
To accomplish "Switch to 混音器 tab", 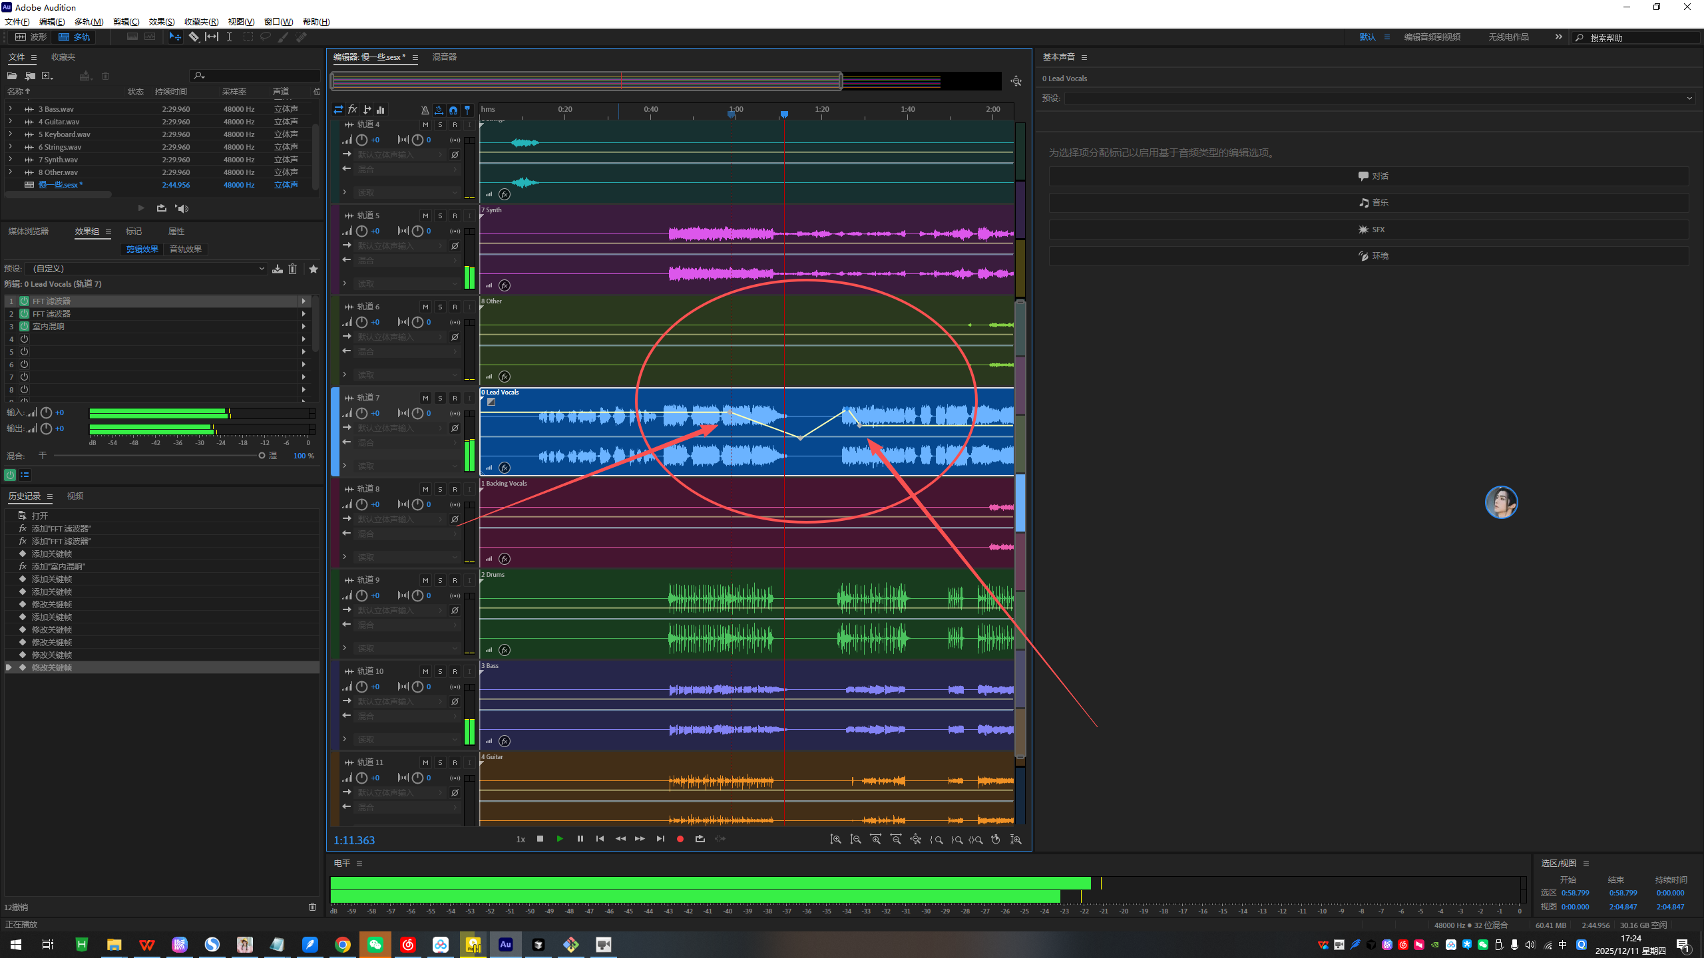I will pos(444,57).
